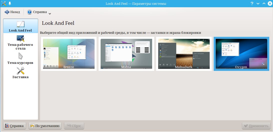Viewport: 273px width, 132px height.
Task: Click the Сброс reset button
Action: click(x=74, y=126)
